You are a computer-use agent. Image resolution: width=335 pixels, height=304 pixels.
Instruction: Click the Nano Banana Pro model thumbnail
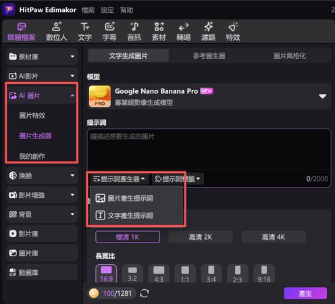pos(100,97)
